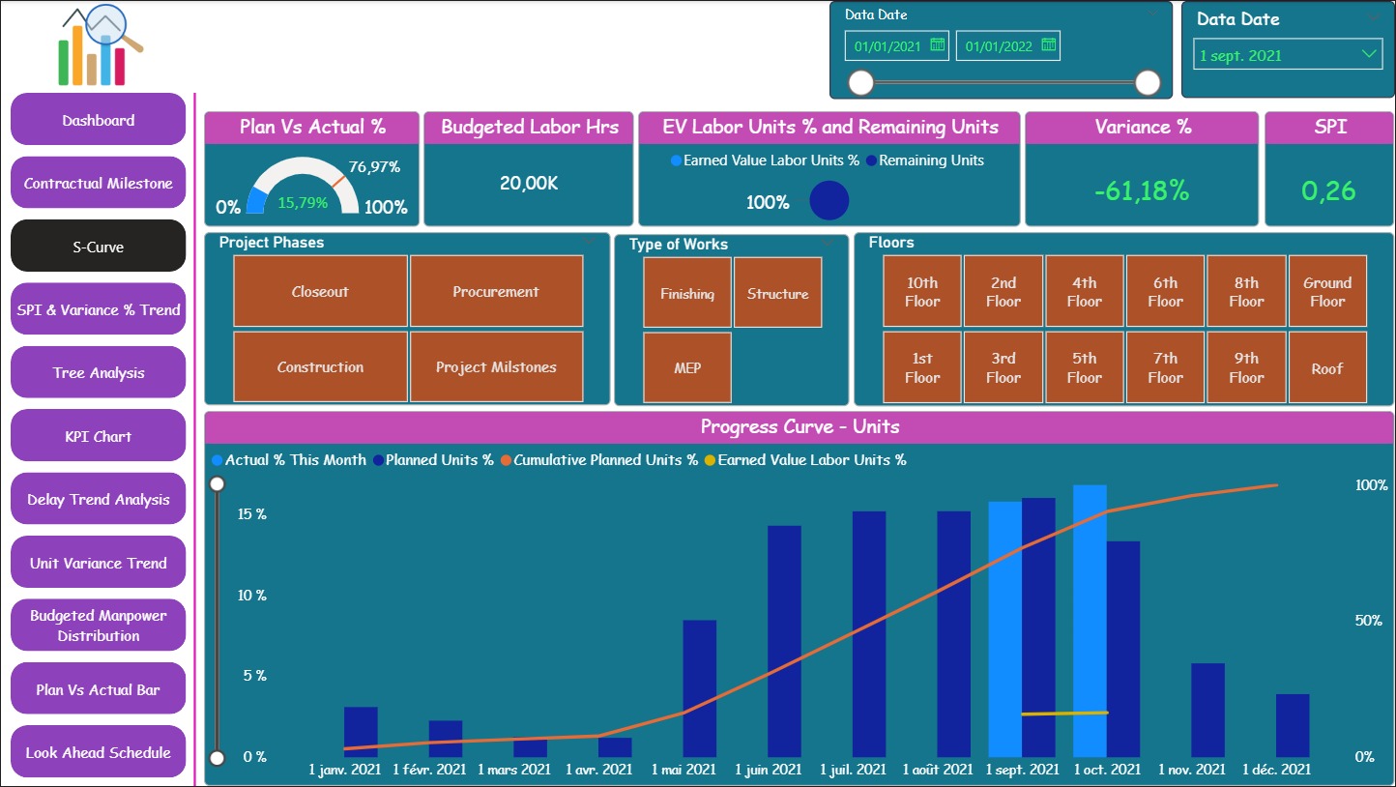Open Budgeted Manpower Distribution page
Image resolution: width=1396 pixels, height=787 pixels.
(x=98, y=626)
